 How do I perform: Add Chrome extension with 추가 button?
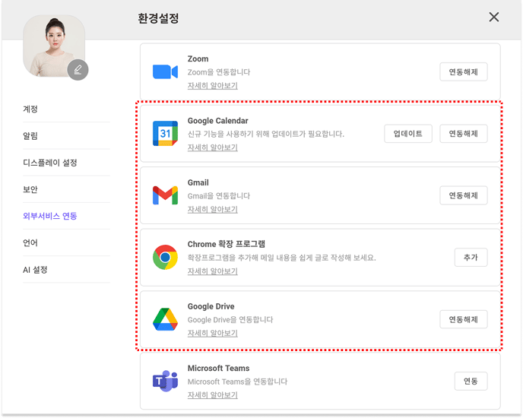(x=471, y=257)
